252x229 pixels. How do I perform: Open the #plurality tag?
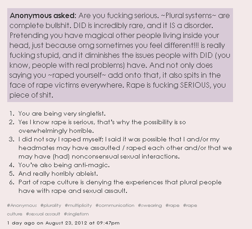[51, 205]
